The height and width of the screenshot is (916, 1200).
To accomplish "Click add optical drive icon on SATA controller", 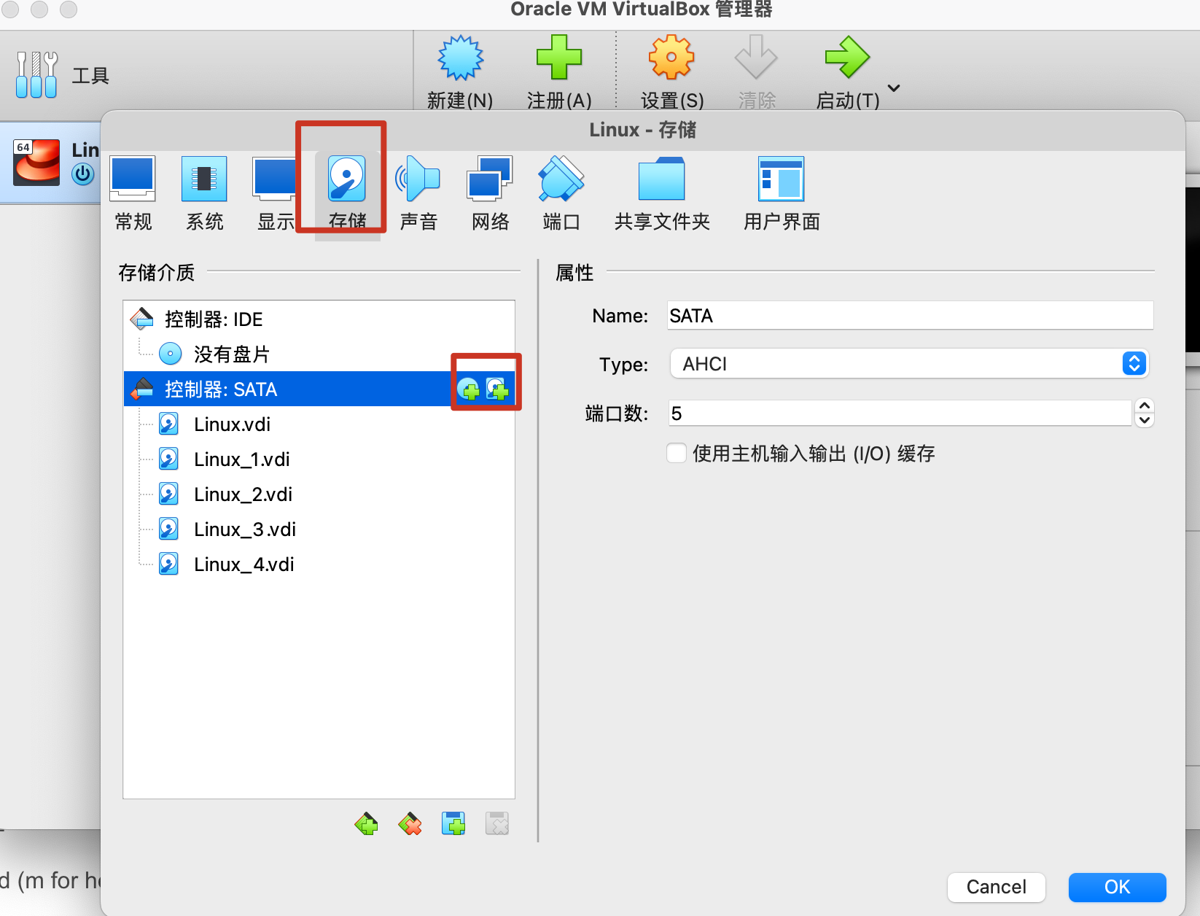I will (469, 389).
